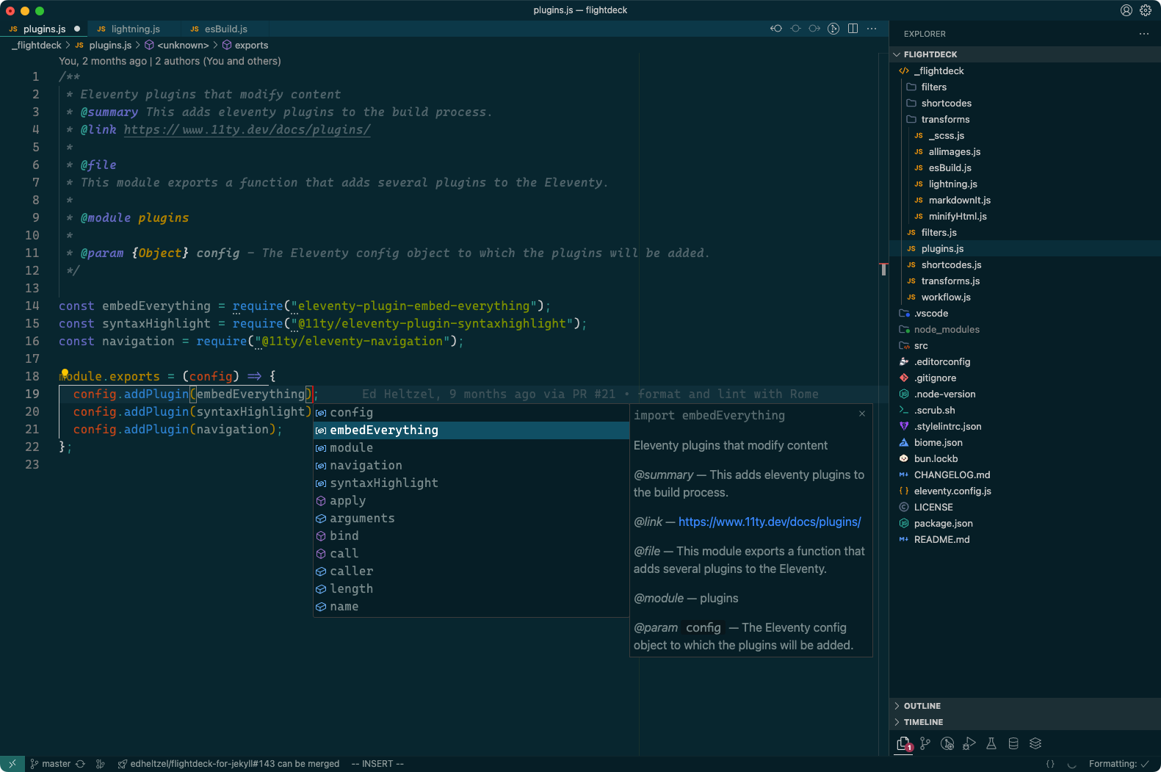Open the Accounts profile icon
The image size is (1161, 772).
click(x=1126, y=10)
